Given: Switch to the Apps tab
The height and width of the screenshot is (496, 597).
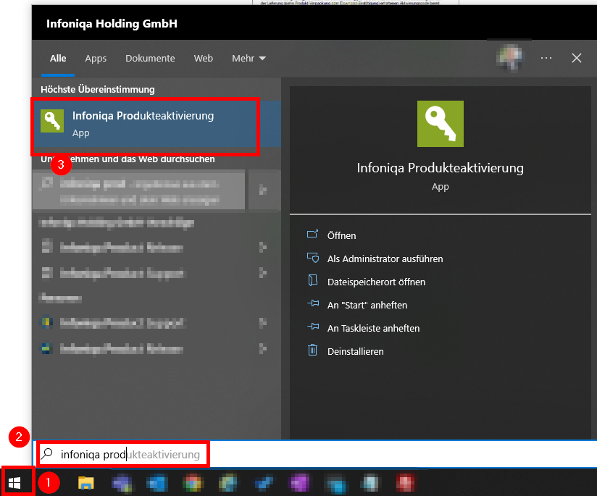Looking at the screenshot, I should tap(96, 58).
